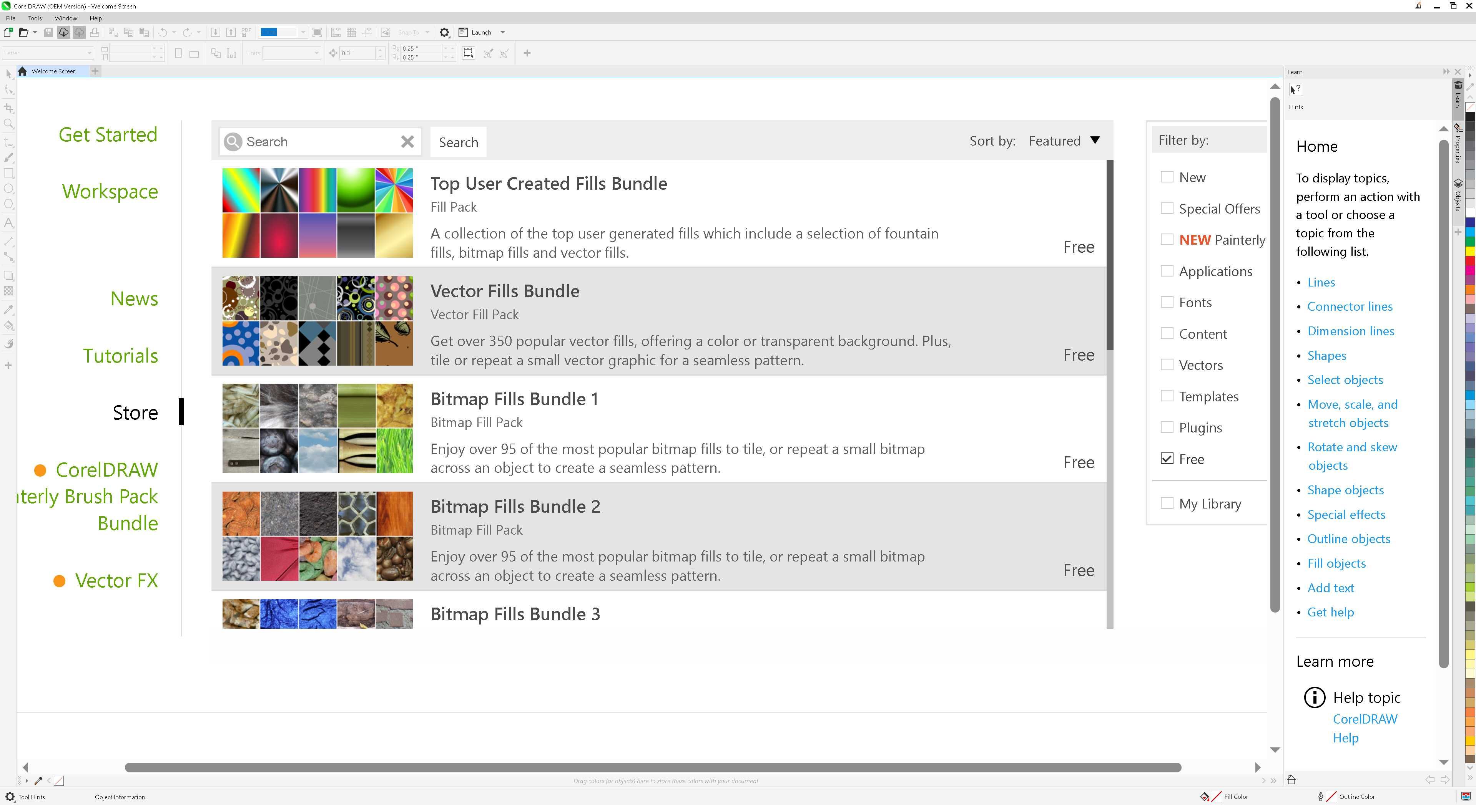Open the Window menu

click(66, 18)
